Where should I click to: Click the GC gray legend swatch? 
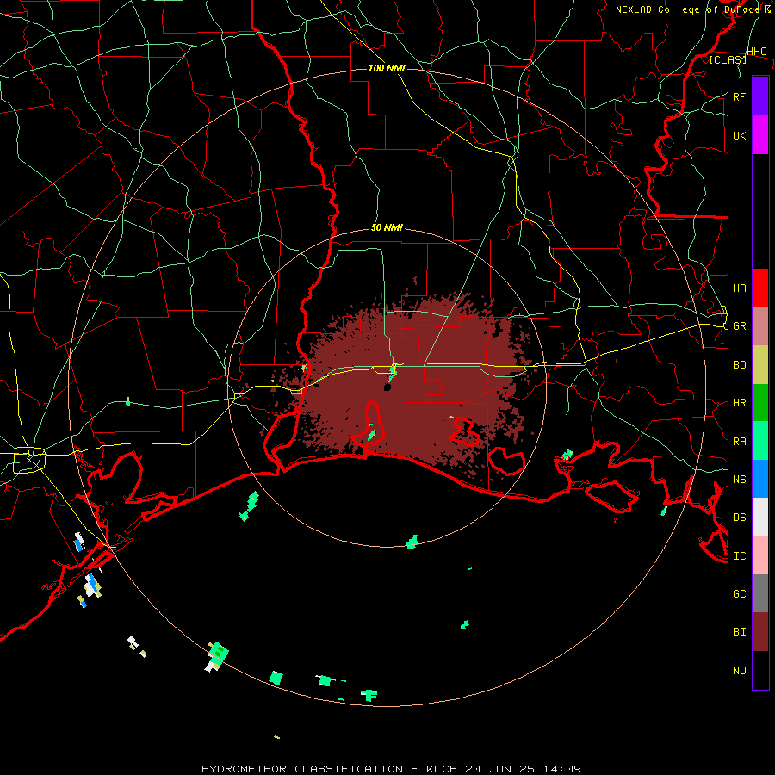[x=760, y=593]
